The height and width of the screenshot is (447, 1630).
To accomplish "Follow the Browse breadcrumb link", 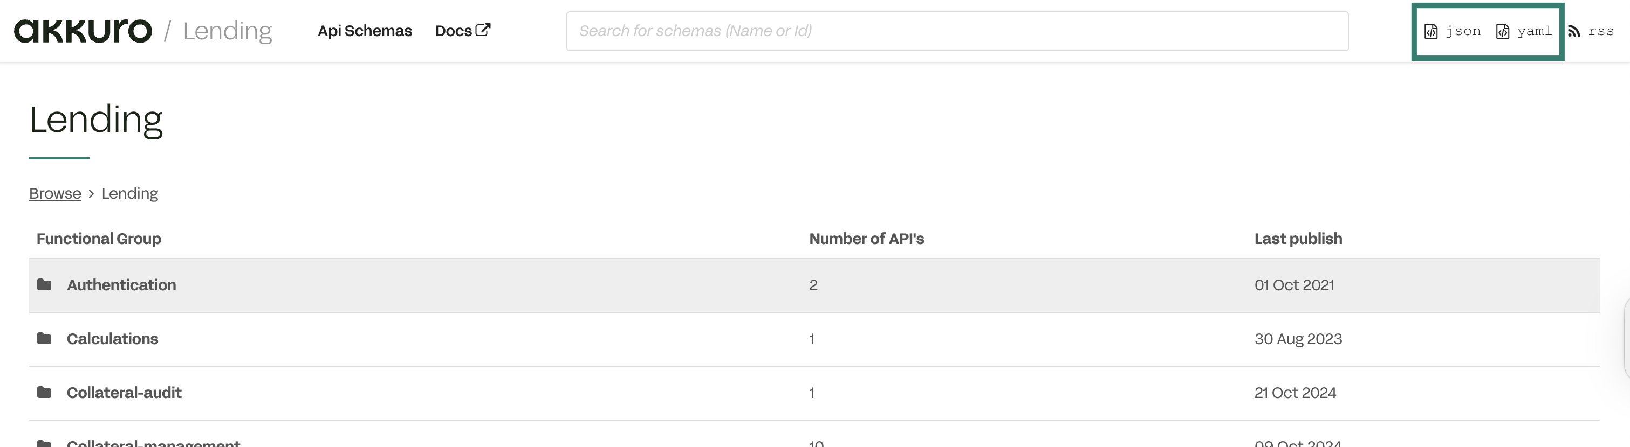I will pos(55,193).
